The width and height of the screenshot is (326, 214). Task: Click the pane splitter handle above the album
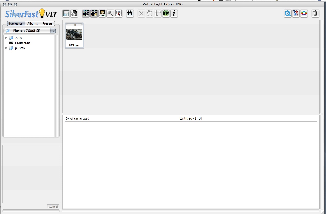(x=191, y=114)
